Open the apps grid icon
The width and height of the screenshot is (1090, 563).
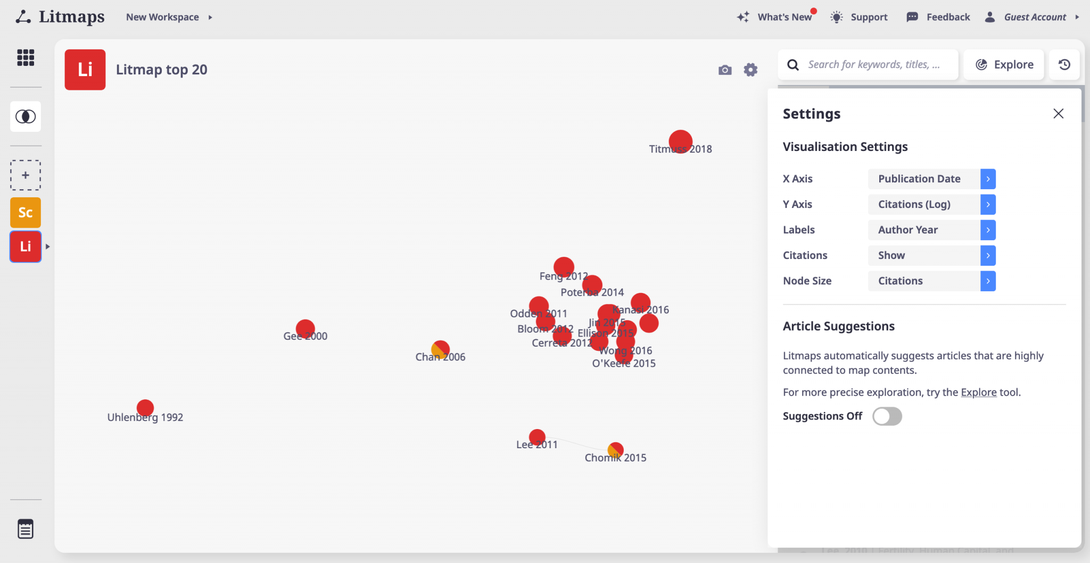pyautogui.click(x=26, y=58)
